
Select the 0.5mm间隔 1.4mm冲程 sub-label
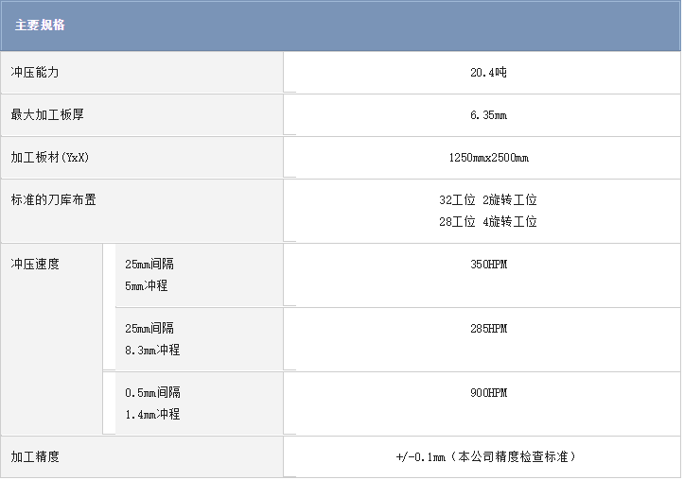[152, 403]
